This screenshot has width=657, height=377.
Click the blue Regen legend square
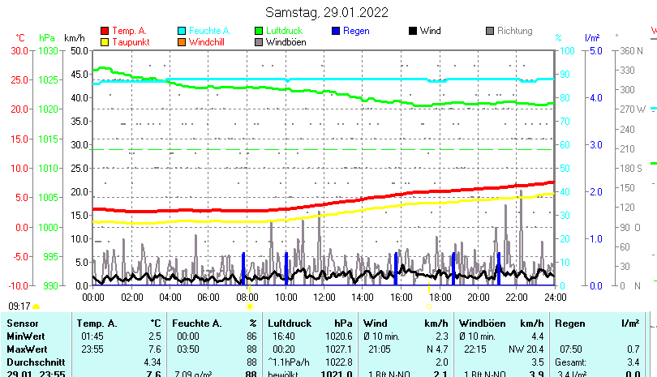tap(336, 32)
